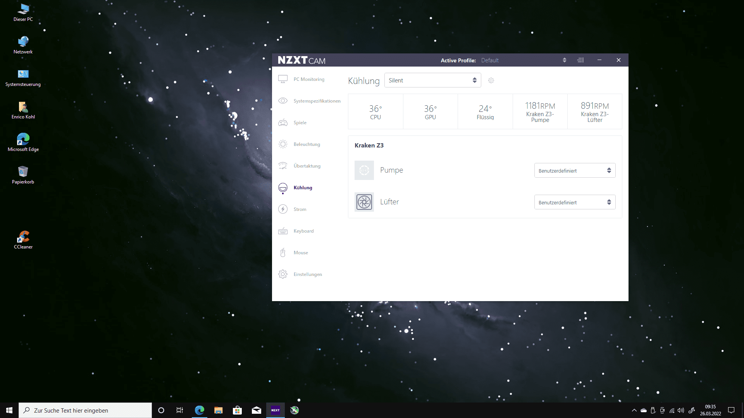Screen dimensions: 744x418
Task: Click the PC Monitoring monitor icon
Action: coord(283,79)
